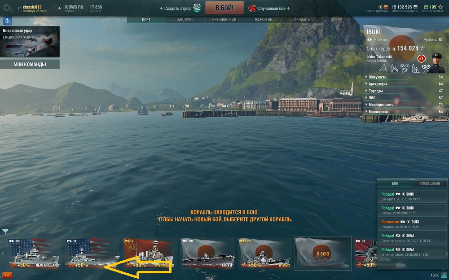Screen dimensions: 449x280
Task: Click the В БОЙ! button
Action: pos(224,8)
